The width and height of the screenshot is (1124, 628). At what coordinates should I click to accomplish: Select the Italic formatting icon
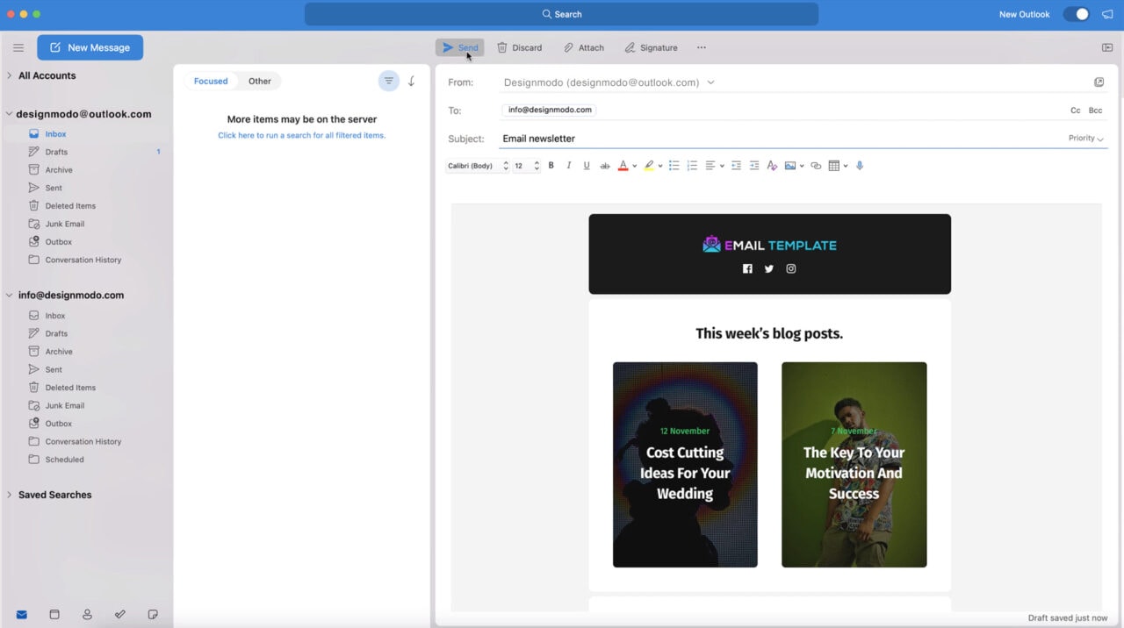pyautogui.click(x=568, y=165)
